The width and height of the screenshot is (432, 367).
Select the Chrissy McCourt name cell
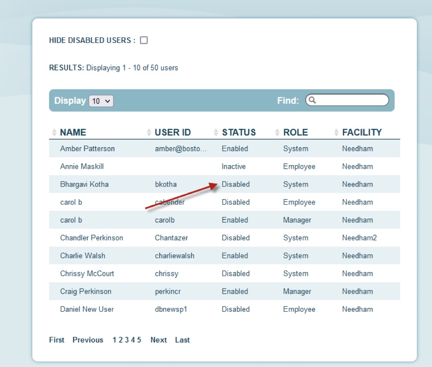tap(87, 274)
